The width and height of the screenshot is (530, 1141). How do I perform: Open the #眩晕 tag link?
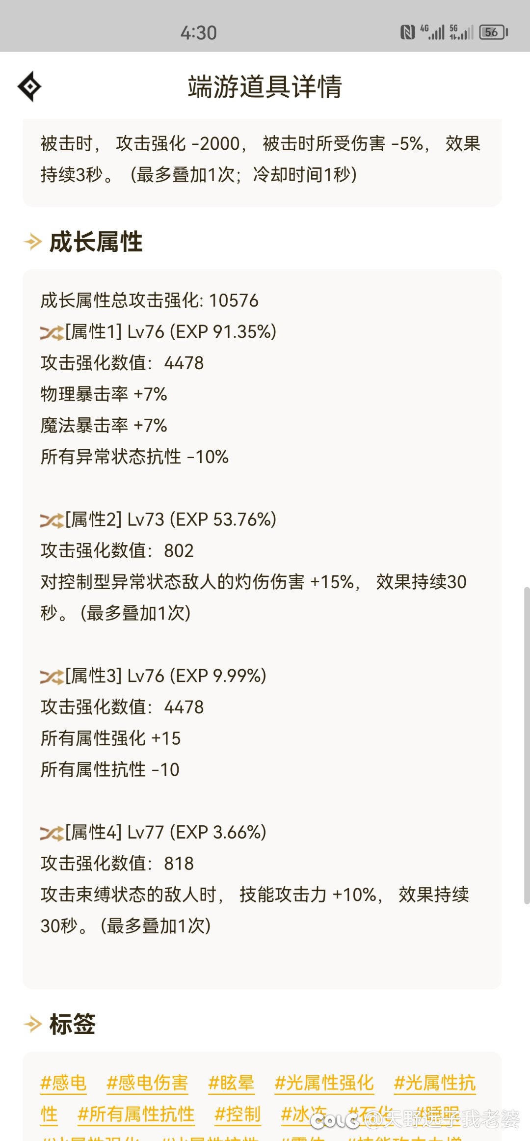(x=231, y=1083)
